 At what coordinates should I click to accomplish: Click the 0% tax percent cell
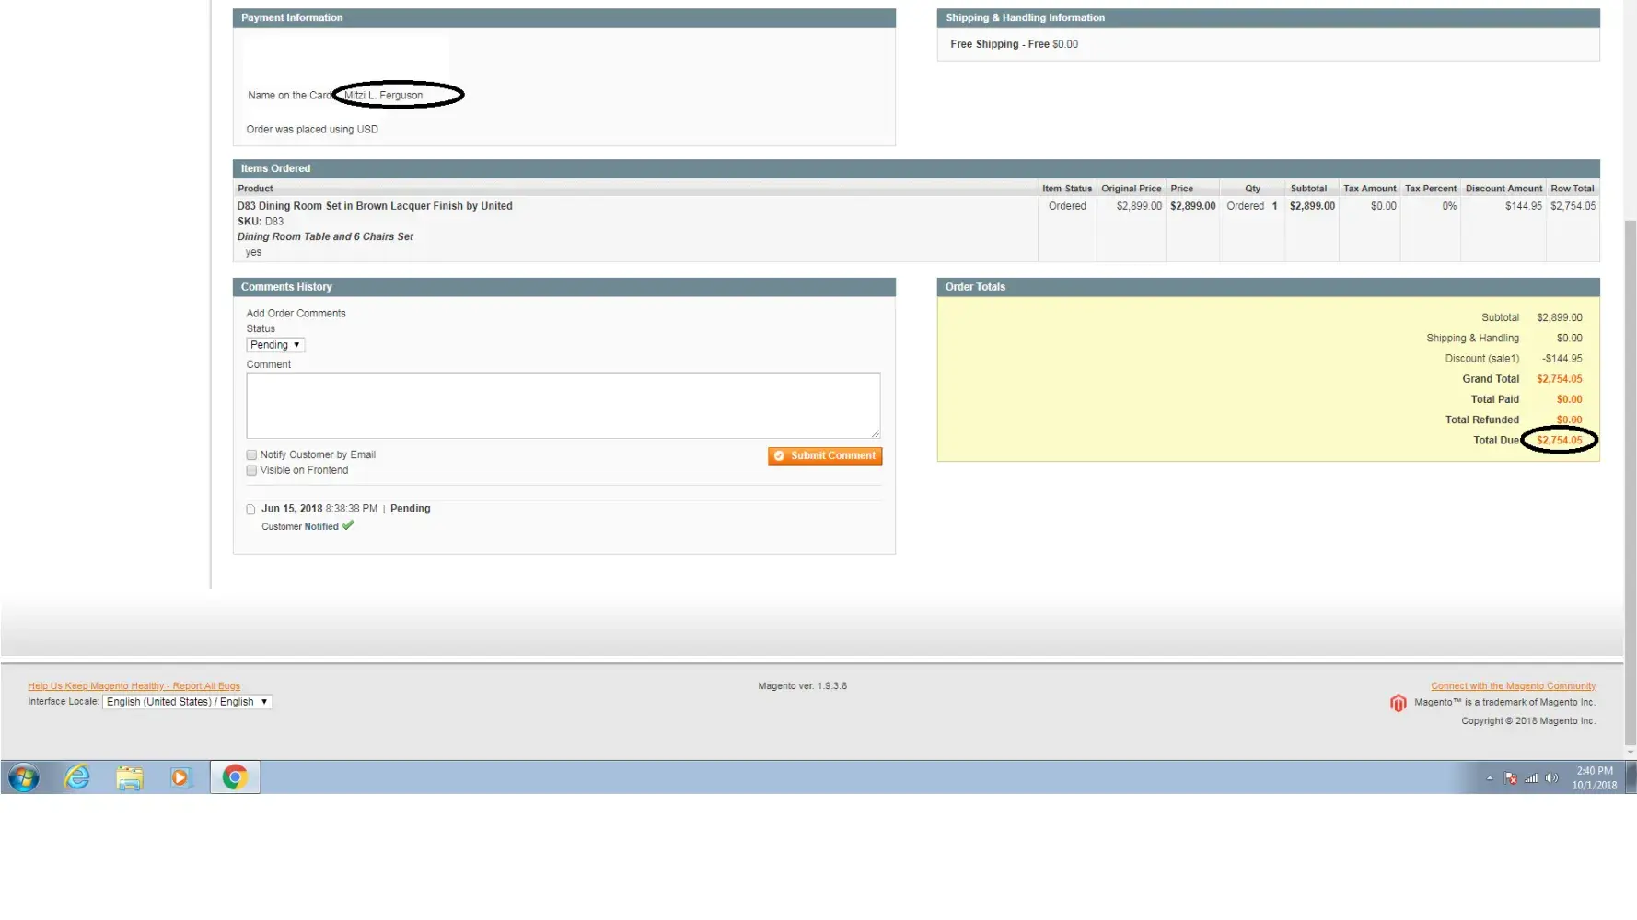1449,206
